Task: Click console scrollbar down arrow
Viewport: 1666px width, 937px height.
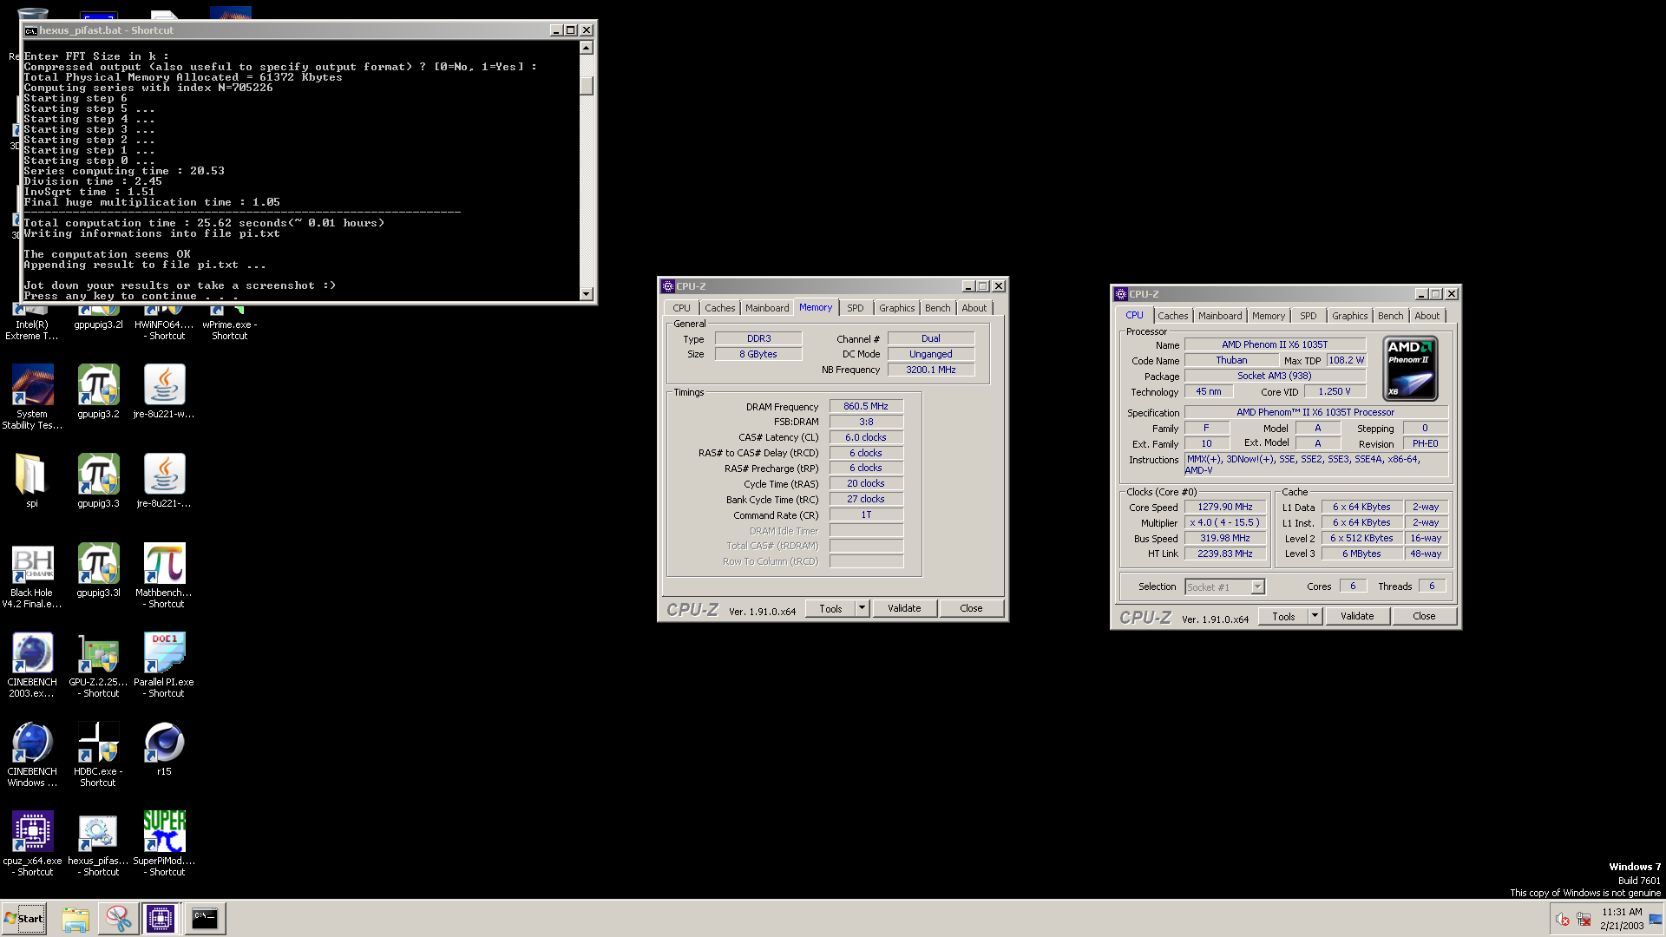Action: click(587, 293)
